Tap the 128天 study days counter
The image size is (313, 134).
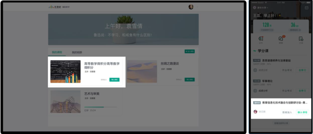(267, 25)
